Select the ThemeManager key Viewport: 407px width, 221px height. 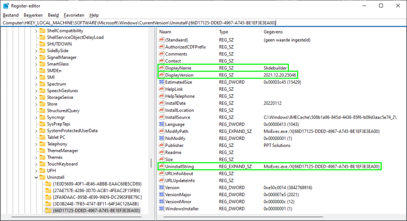pos(62,151)
